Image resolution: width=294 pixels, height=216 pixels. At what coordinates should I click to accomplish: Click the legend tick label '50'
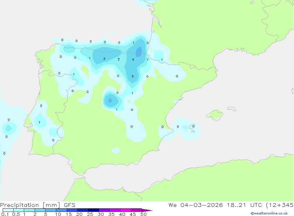[143, 214]
